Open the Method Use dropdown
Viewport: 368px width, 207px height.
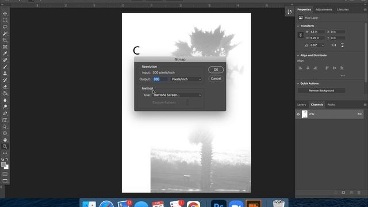[177, 95]
